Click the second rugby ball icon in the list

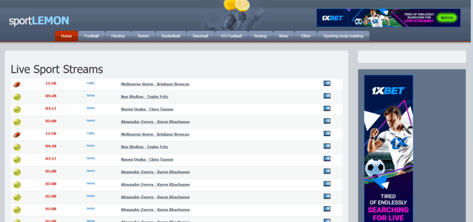17,134
